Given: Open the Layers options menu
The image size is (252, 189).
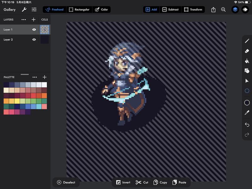Looking at the screenshot, I should click(23, 20).
